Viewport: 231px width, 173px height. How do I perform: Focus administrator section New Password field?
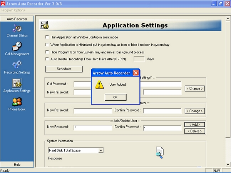(93, 111)
